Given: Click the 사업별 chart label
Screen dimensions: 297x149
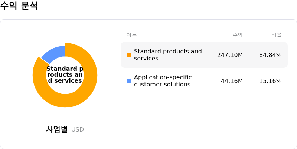Looking at the screenshot, I should tap(57, 129).
